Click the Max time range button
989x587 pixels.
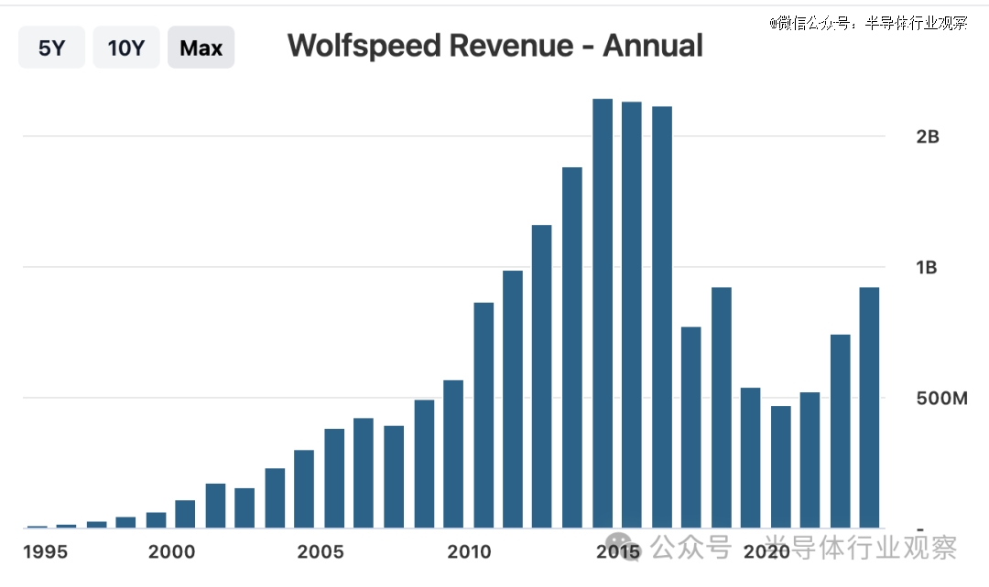[x=201, y=48]
